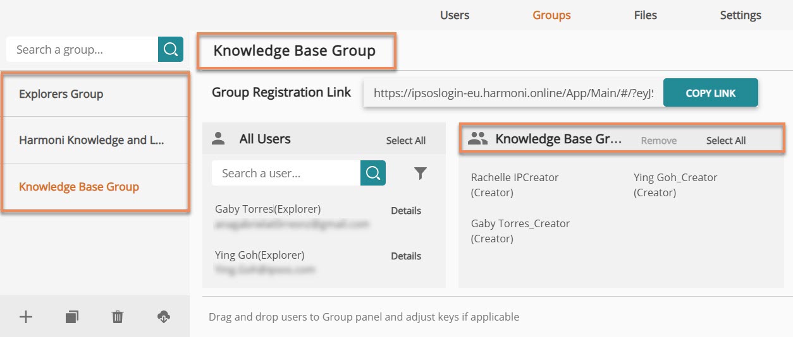Focus the Search a user field
This screenshot has width=793, height=337.
[x=286, y=173]
